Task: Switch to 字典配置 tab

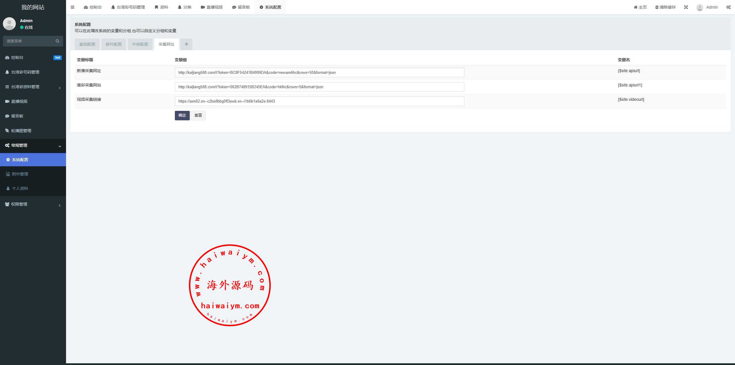Action: point(140,44)
